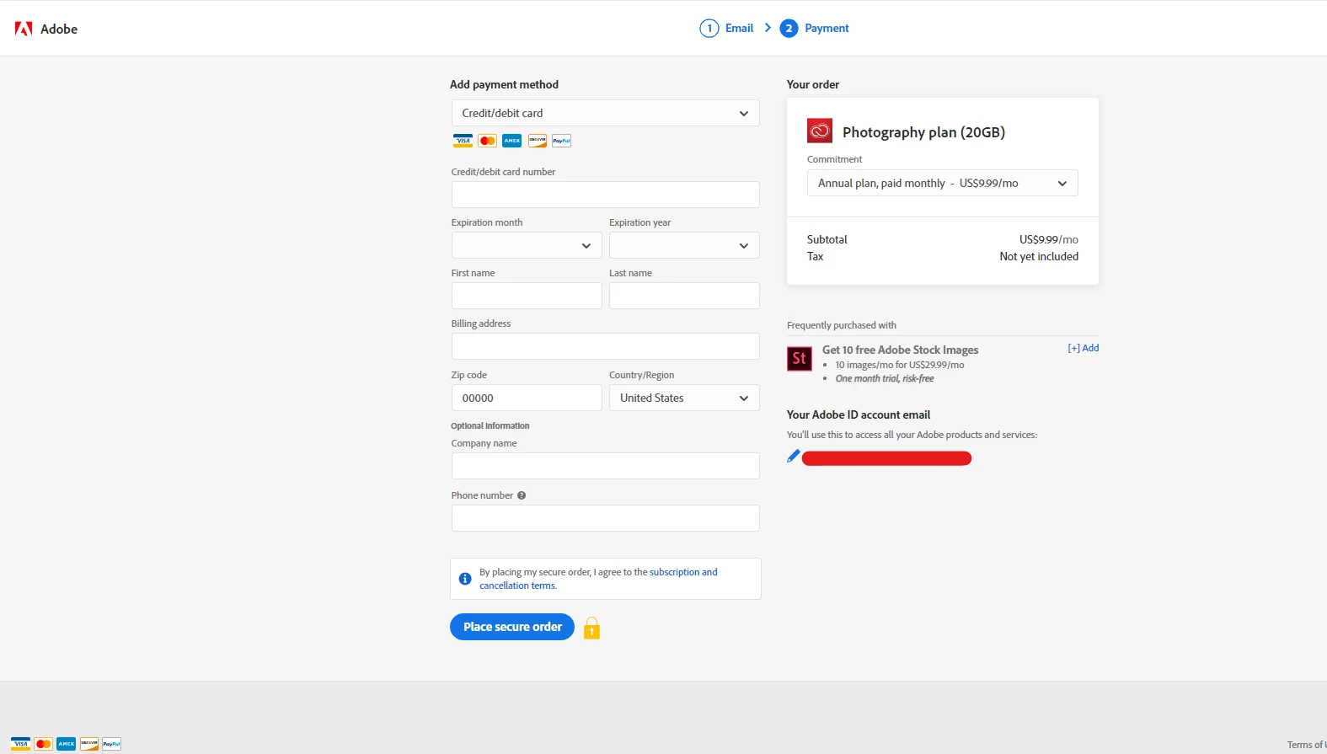Viewport: 1327px width, 754px height.
Task: Click the pencil icon to edit account email
Action: click(793, 456)
